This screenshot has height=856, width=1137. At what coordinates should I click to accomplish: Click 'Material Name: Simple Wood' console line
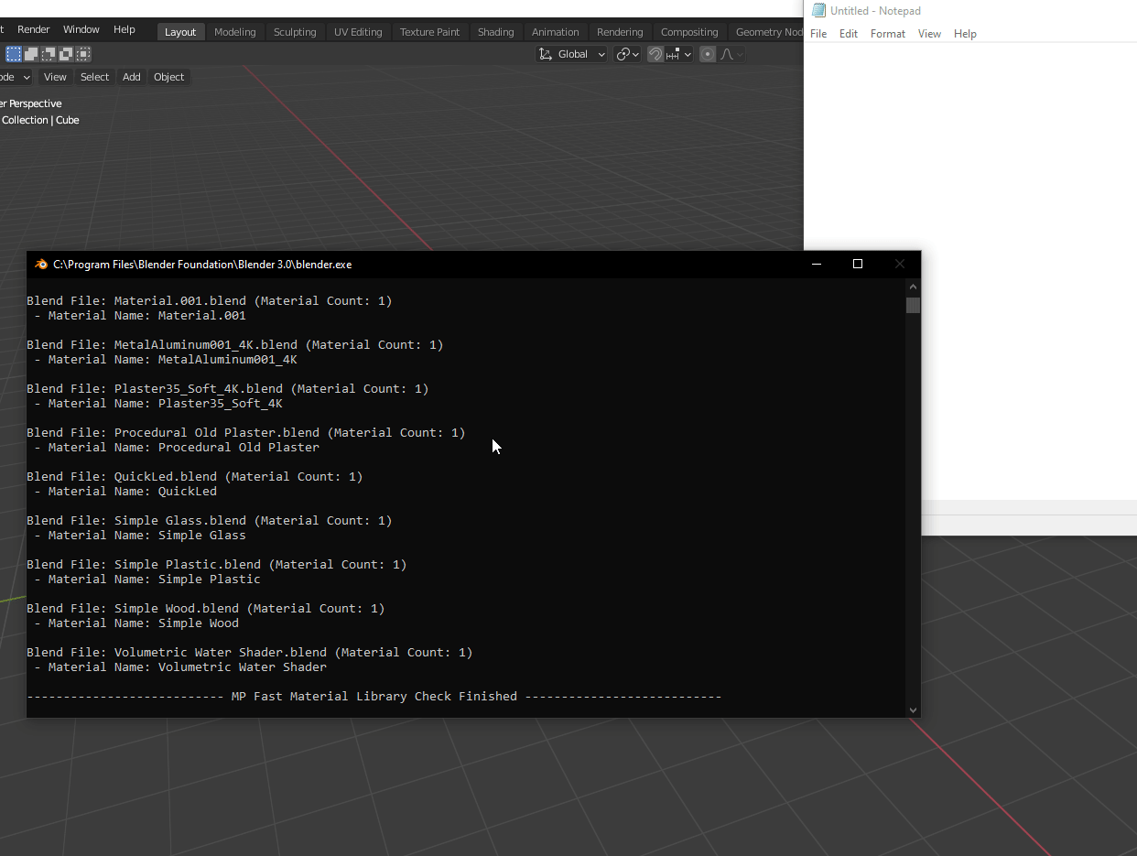(136, 623)
